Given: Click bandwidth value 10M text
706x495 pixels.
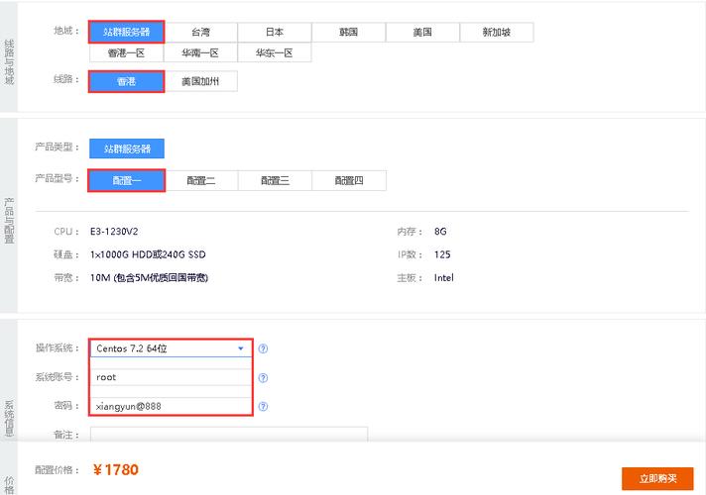Looking at the screenshot, I should coord(149,278).
